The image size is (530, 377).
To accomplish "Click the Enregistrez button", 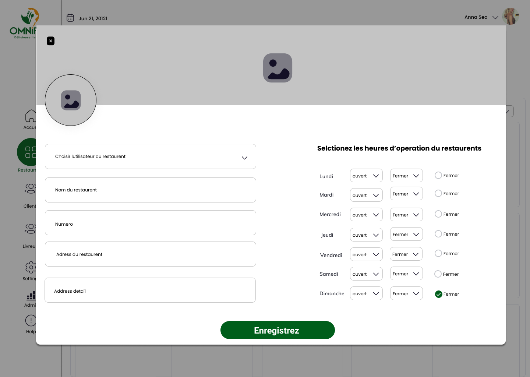I will (x=278, y=330).
